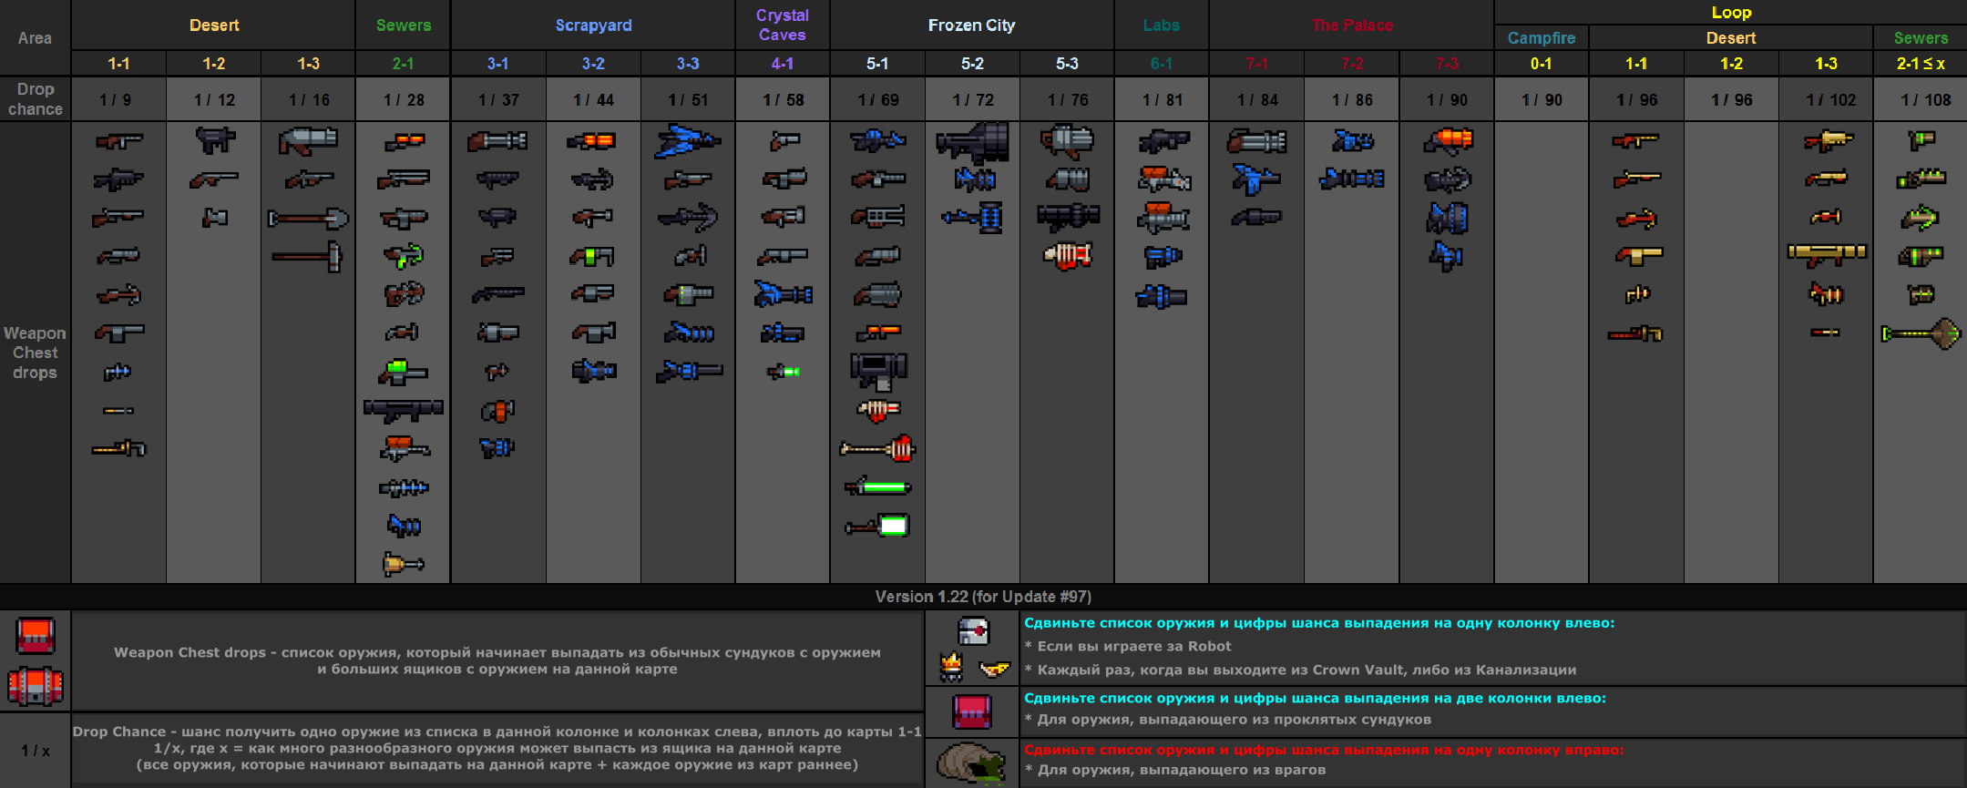Viewport: 1967px width, 788px height.
Task: Click the green toxic bow in Sewers 2-1
Action: tap(404, 256)
